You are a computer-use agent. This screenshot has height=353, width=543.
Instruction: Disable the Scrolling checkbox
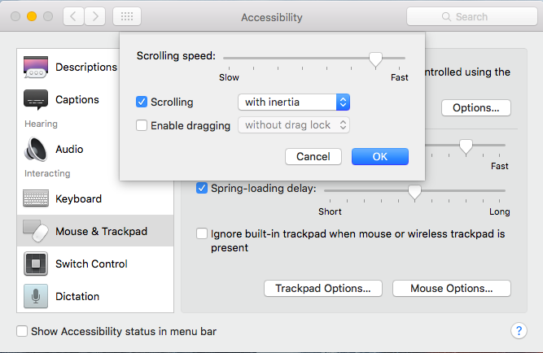142,102
